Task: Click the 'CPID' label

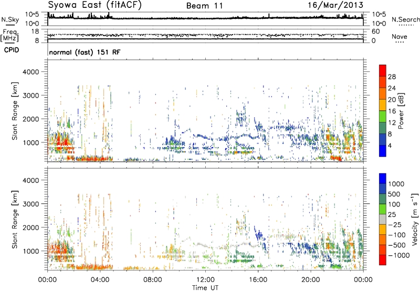Action: [x=12, y=50]
